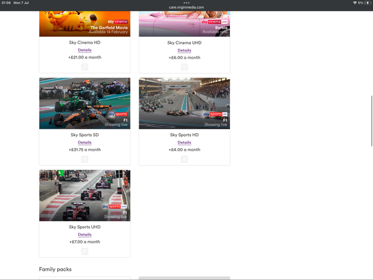The image size is (373, 280).
Task: Click the Sky Sports HD title
Action: (x=185, y=135)
